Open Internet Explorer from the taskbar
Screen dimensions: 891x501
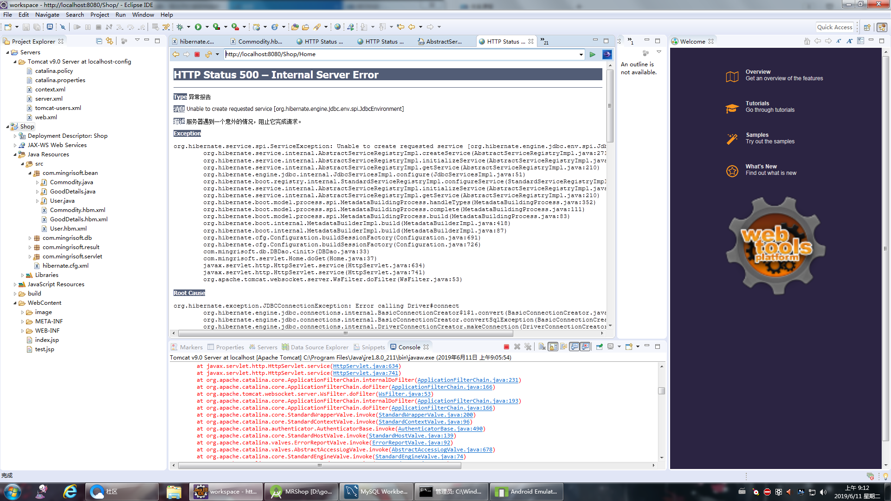coord(70,492)
